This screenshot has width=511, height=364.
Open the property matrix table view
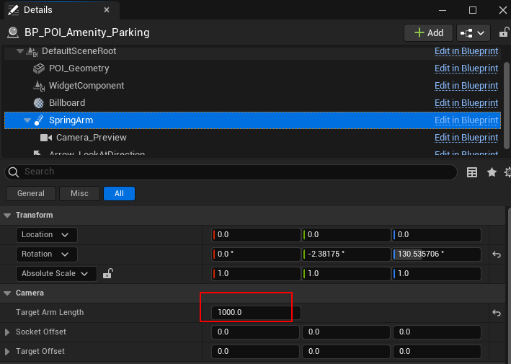click(x=473, y=172)
